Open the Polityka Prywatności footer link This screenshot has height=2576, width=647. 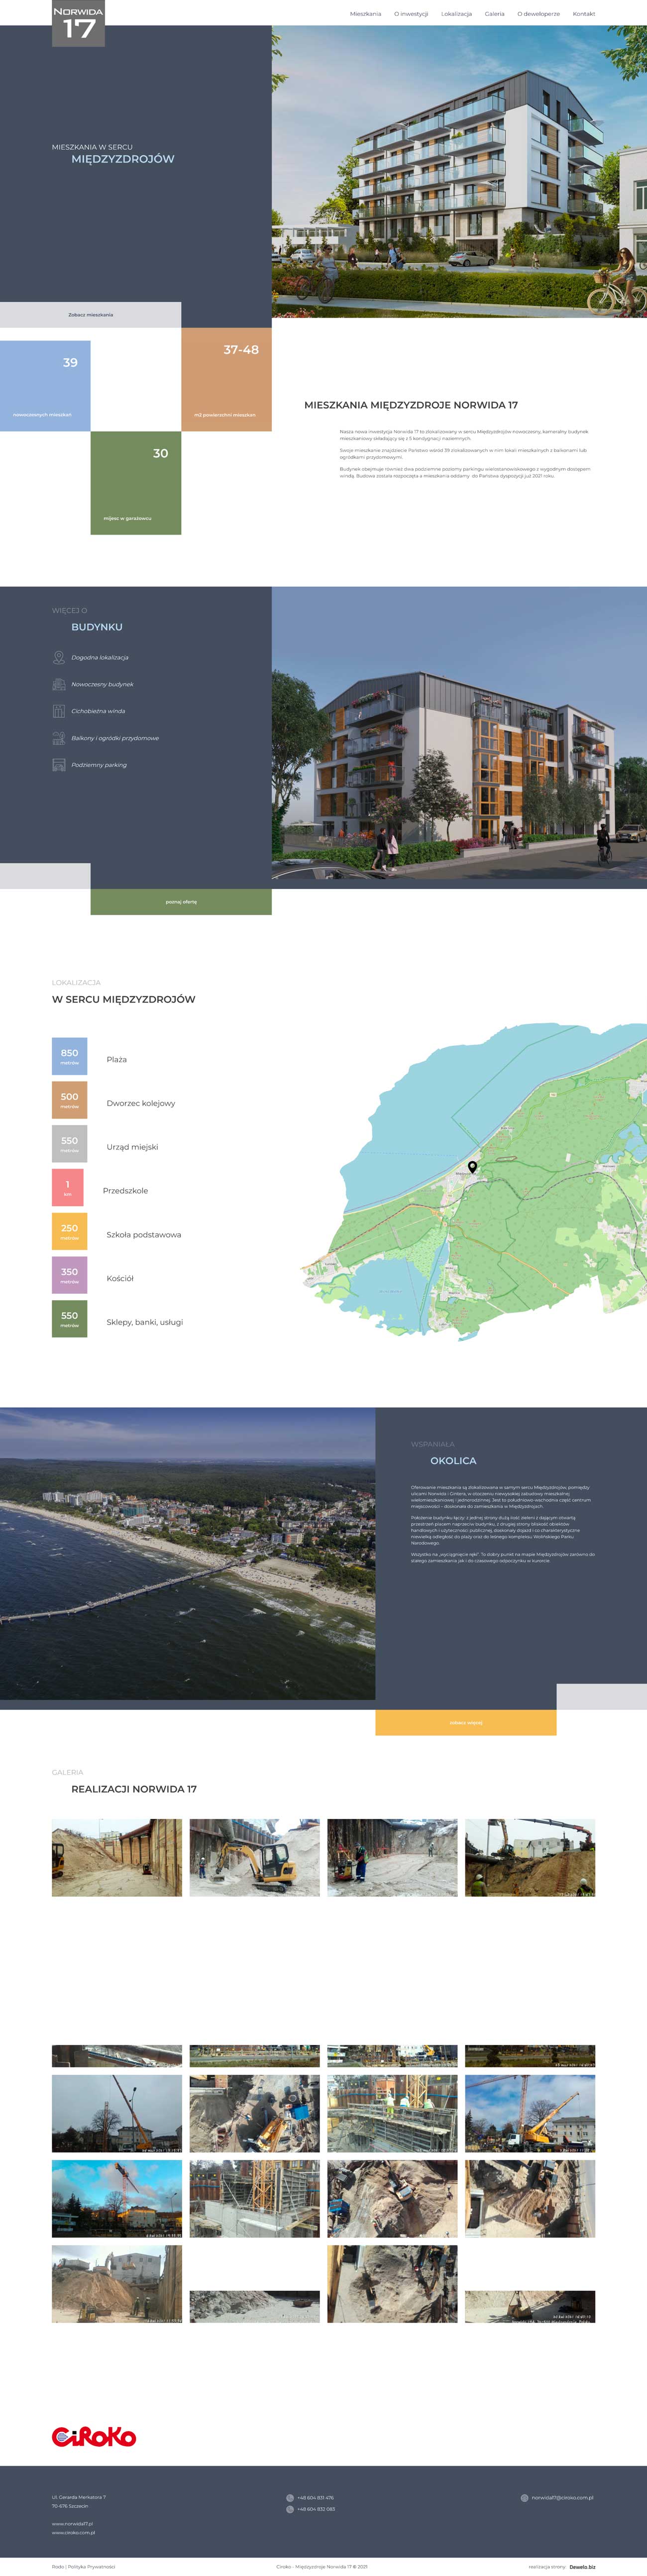pyautogui.click(x=91, y=2566)
